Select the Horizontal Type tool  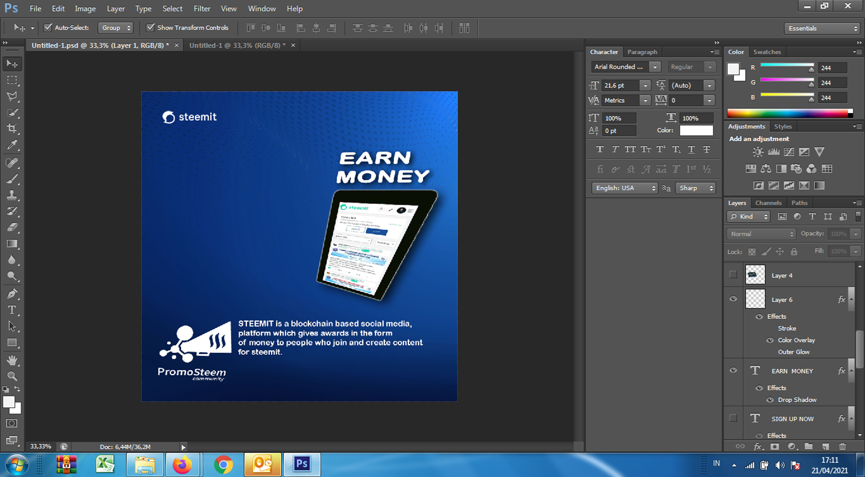click(12, 310)
